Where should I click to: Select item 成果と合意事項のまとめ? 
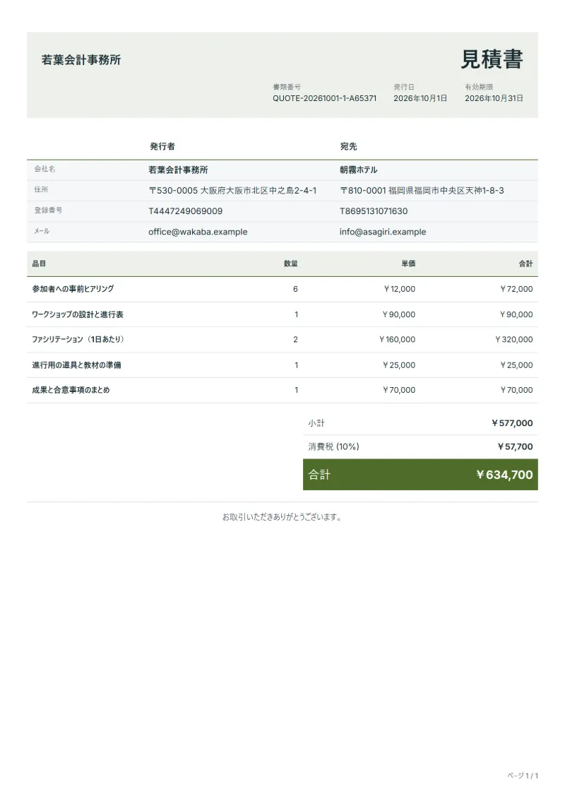[71, 390]
